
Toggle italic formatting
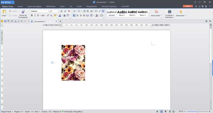pos(35,16)
